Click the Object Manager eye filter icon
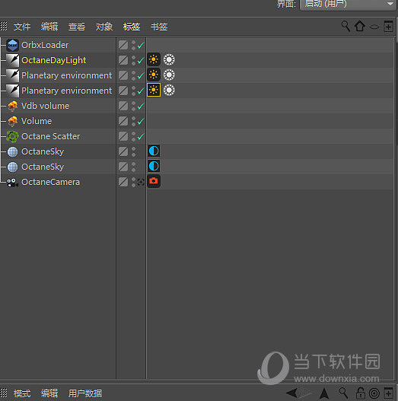The height and width of the screenshot is (401, 398). pos(374,27)
